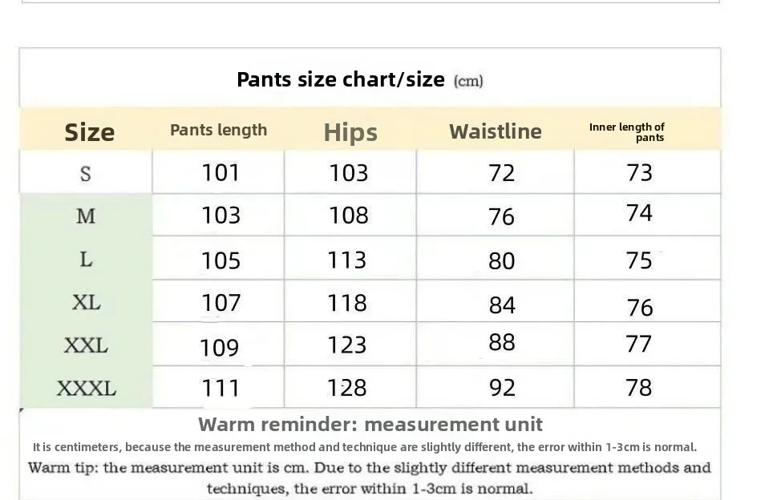Select the Waistline column header

click(x=495, y=131)
